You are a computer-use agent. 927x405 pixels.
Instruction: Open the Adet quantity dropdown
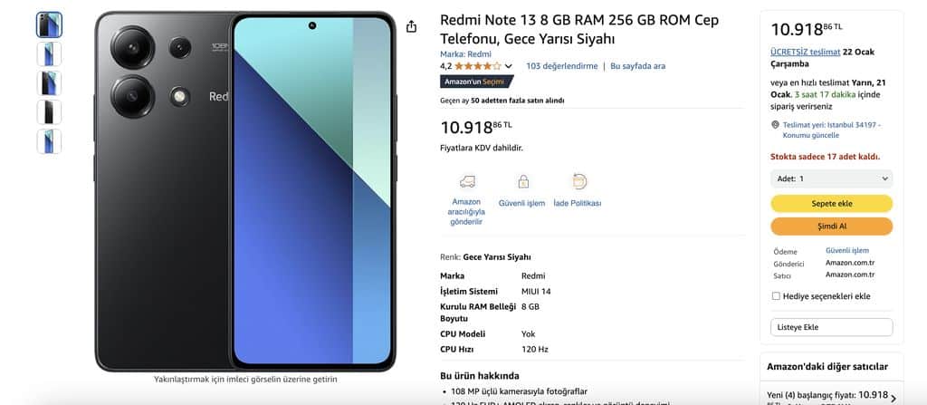point(831,178)
